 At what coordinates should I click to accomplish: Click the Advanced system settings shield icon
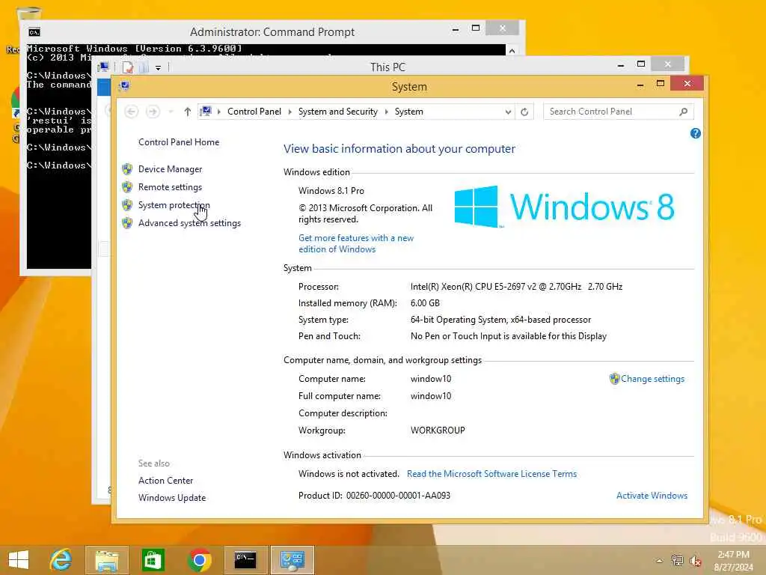[127, 223]
